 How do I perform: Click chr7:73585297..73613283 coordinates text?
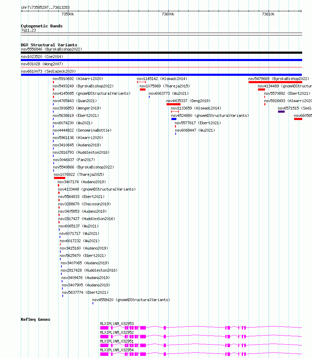pos(45,7)
